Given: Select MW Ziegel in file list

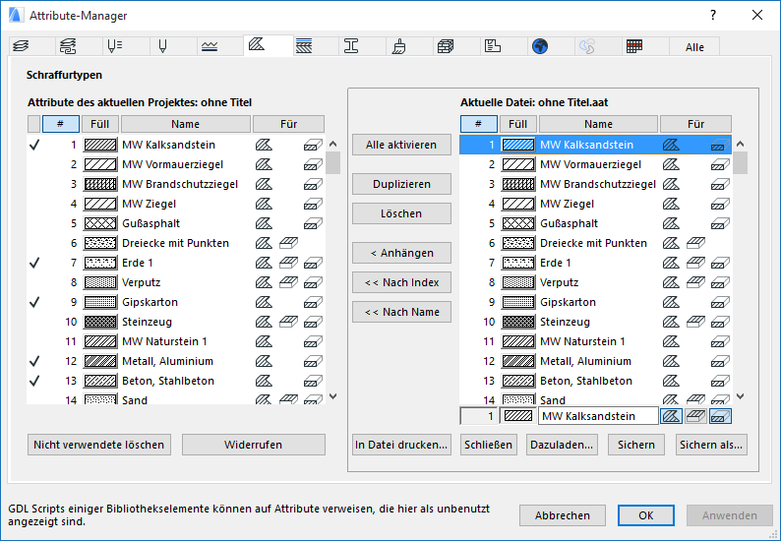Looking at the screenshot, I should (596, 204).
